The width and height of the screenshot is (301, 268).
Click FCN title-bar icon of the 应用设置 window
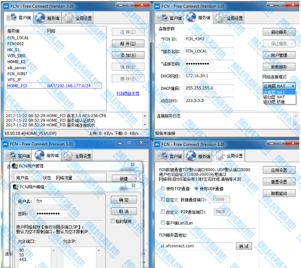157,145
